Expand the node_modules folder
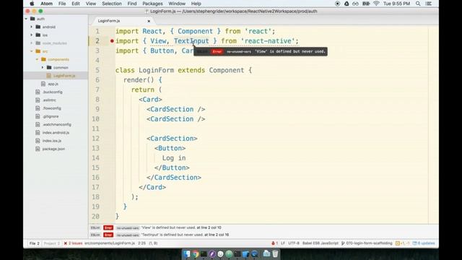Viewport: 462px width, 260px height. (32, 43)
